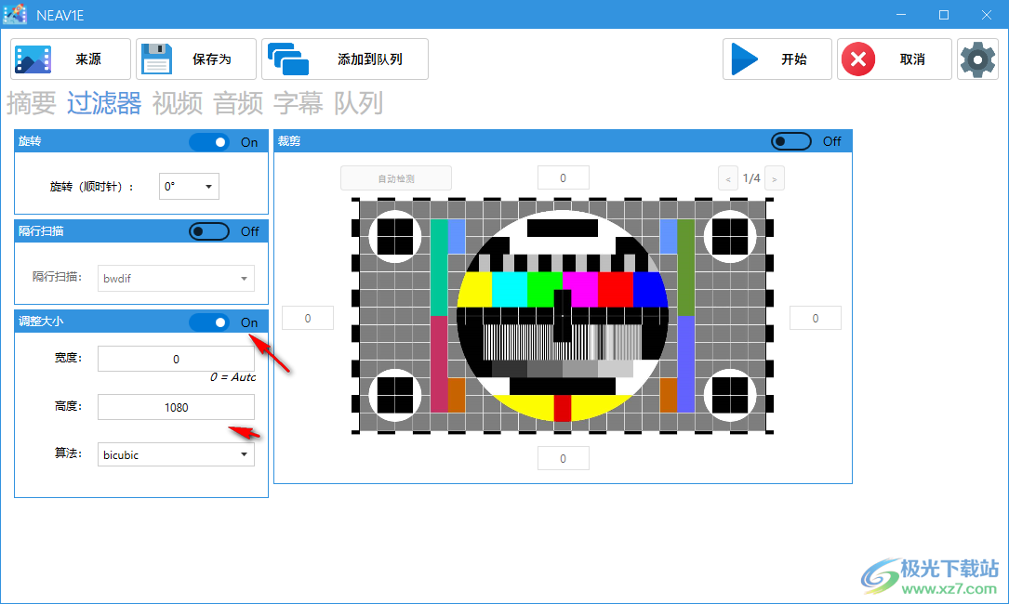Switch to the 字幕 subtitles tab

(299, 103)
